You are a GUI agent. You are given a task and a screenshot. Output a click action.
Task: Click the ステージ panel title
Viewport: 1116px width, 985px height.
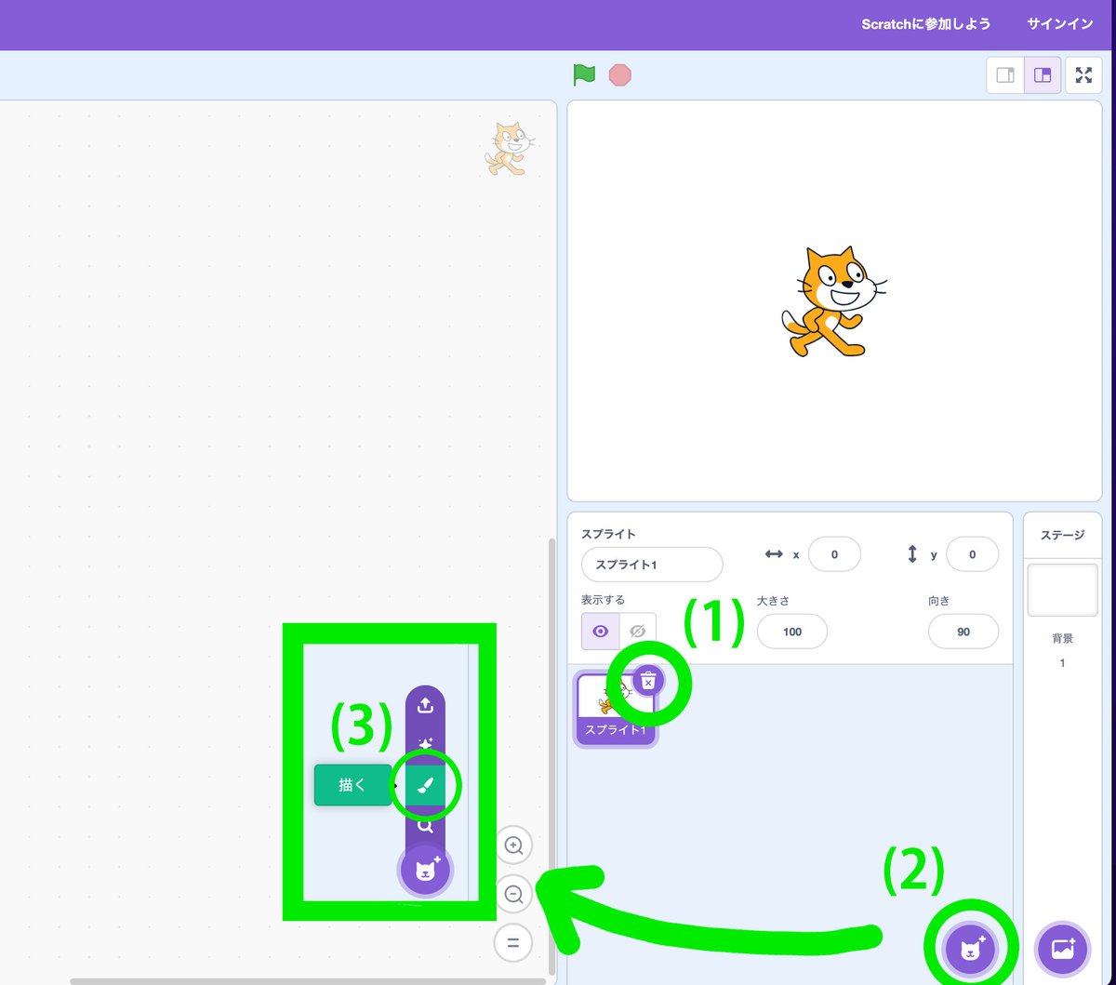click(1062, 535)
